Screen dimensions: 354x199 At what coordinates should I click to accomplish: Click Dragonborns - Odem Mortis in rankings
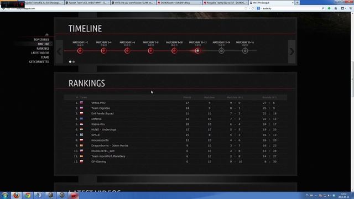pyautogui.click(x=110, y=146)
